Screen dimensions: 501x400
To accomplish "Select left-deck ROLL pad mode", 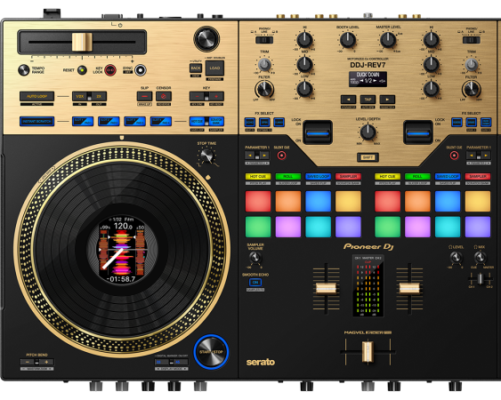I will coord(288,177).
